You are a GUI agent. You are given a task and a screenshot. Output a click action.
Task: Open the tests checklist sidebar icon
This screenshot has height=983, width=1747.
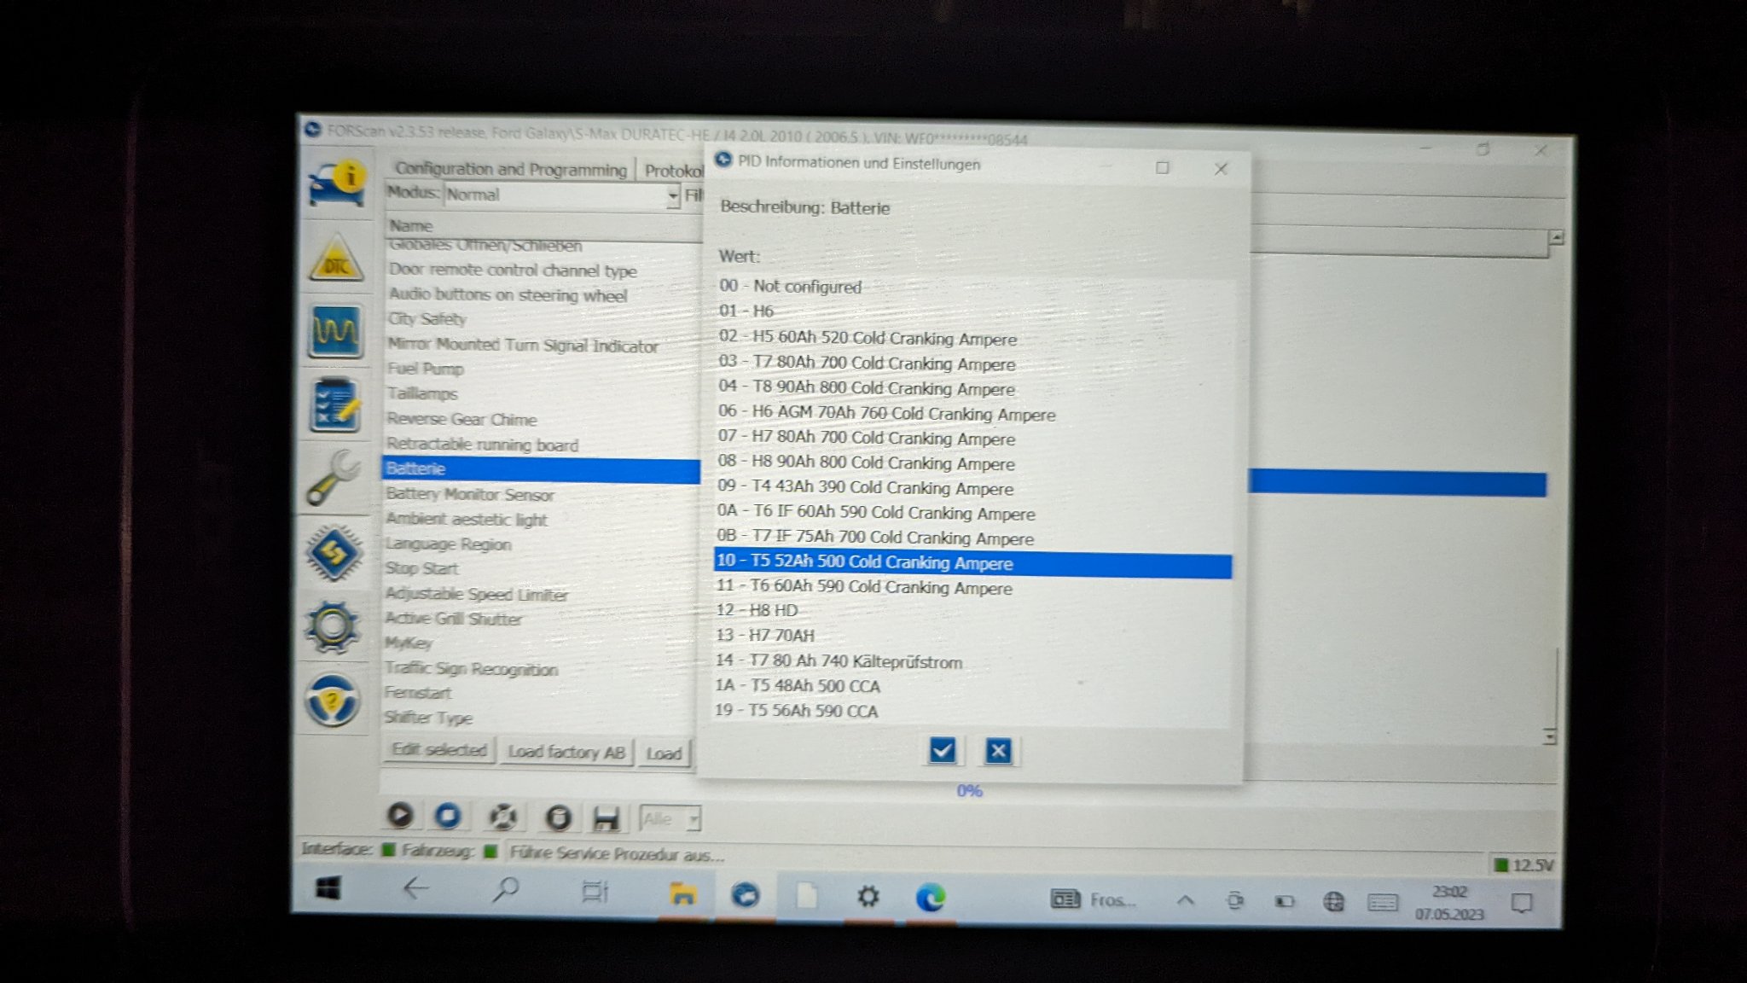click(x=335, y=404)
